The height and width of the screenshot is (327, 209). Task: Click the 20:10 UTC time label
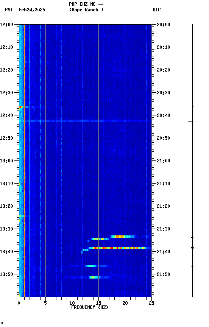point(164,47)
